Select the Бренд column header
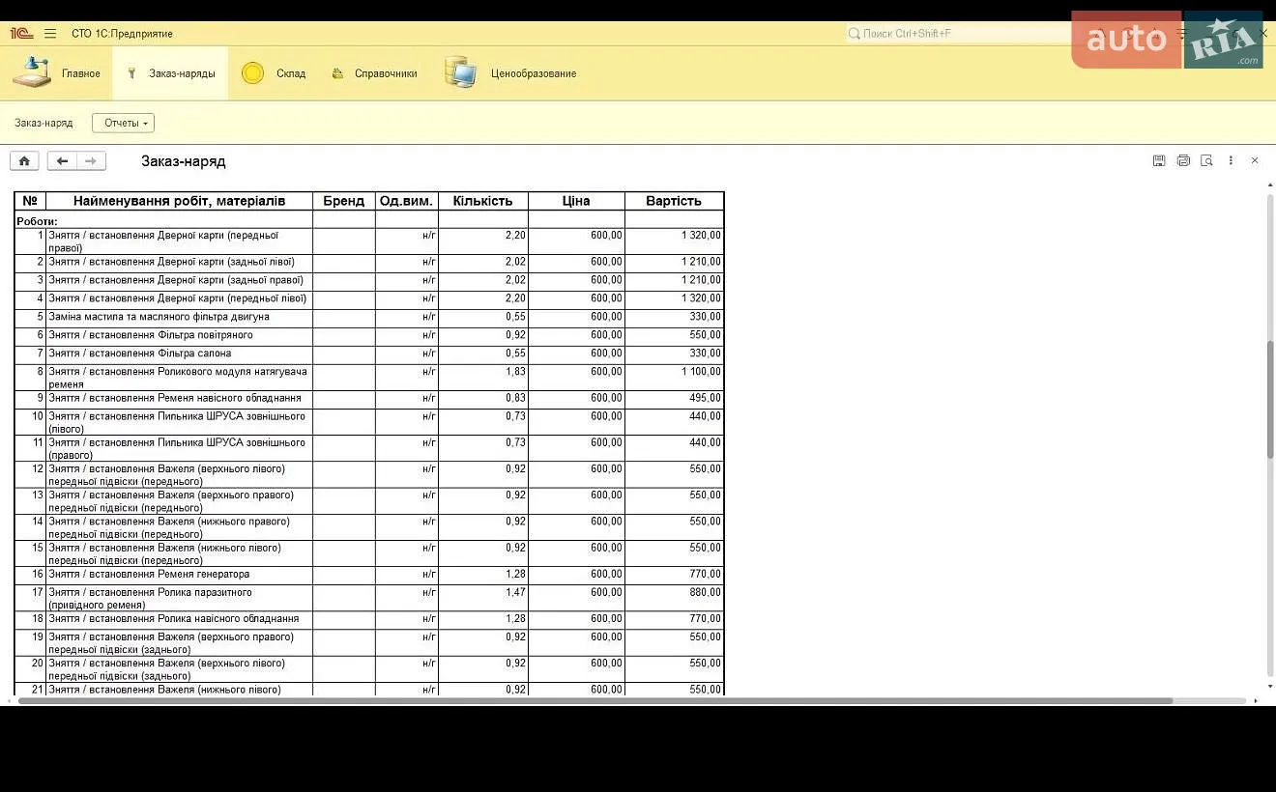Screen dimensions: 1276x792 (x=344, y=201)
